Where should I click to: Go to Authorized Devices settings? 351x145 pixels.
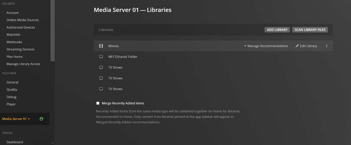[x=21, y=27]
